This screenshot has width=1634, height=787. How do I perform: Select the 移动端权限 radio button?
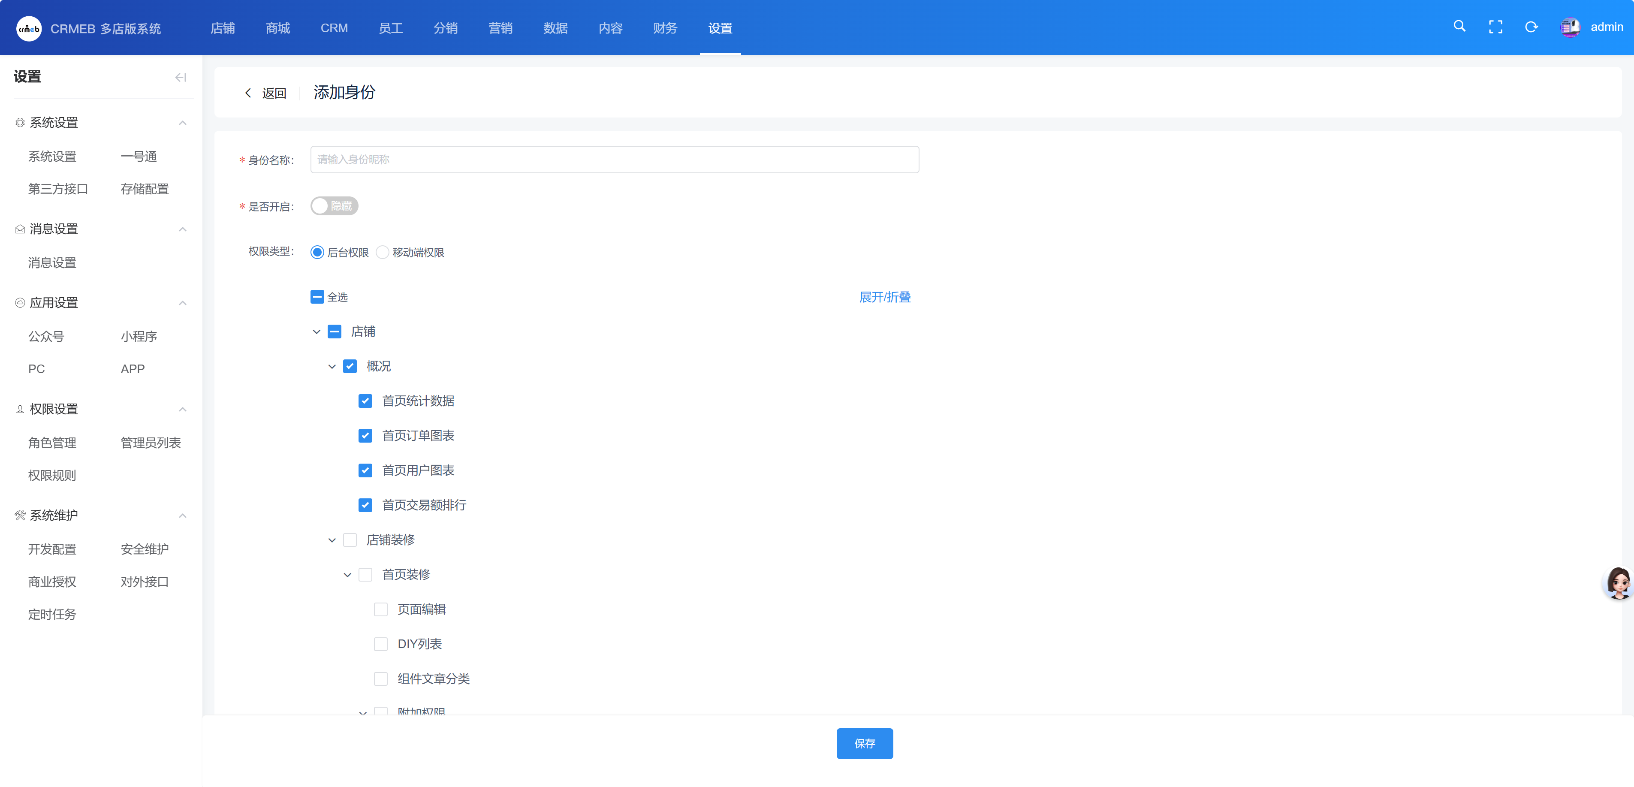tap(383, 253)
